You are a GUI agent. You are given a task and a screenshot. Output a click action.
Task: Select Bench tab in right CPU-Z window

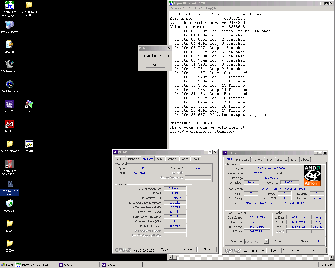[x=294, y=160]
